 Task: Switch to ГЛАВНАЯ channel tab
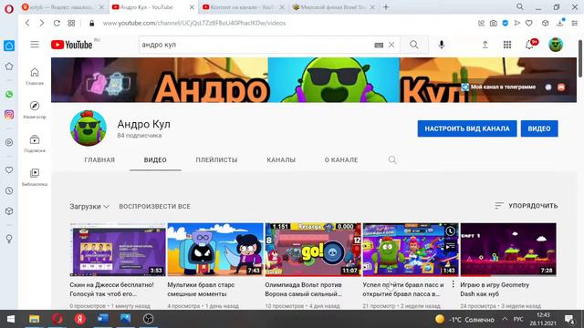coord(99,160)
